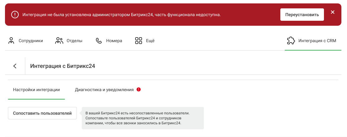This screenshot has height=137, width=347.
Task: Go to the Отделы section
Action: [x=74, y=41]
